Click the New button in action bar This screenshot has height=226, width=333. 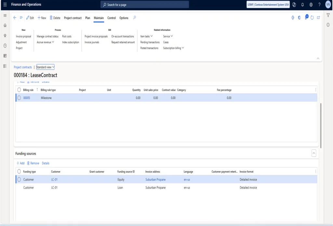(42, 18)
